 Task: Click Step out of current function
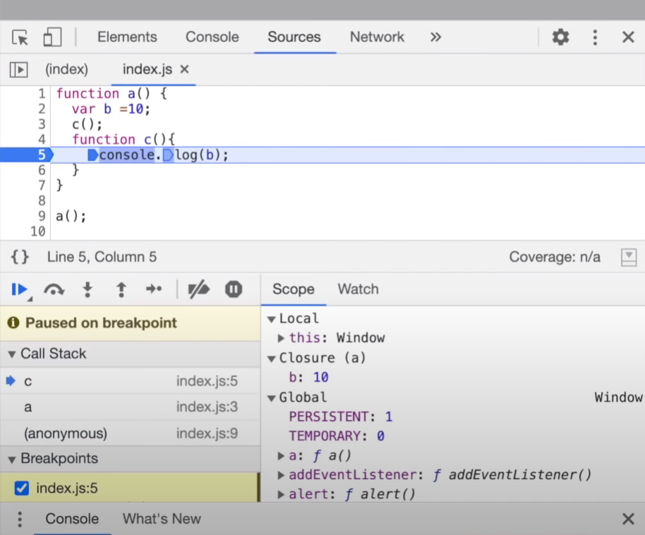[x=121, y=289]
